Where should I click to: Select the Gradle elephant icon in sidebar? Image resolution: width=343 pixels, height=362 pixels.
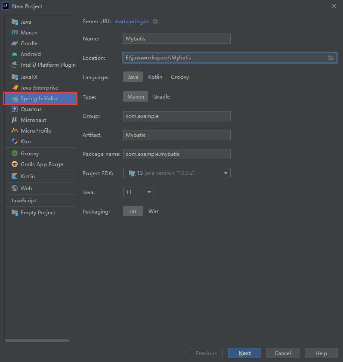pos(15,43)
